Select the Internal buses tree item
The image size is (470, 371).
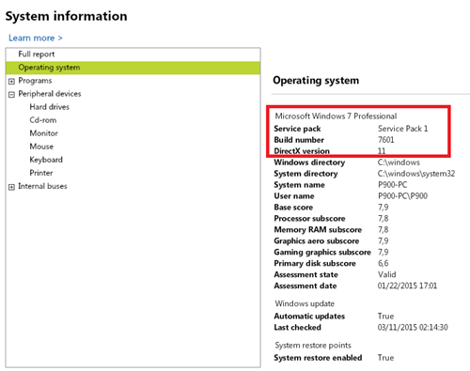tap(42, 186)
